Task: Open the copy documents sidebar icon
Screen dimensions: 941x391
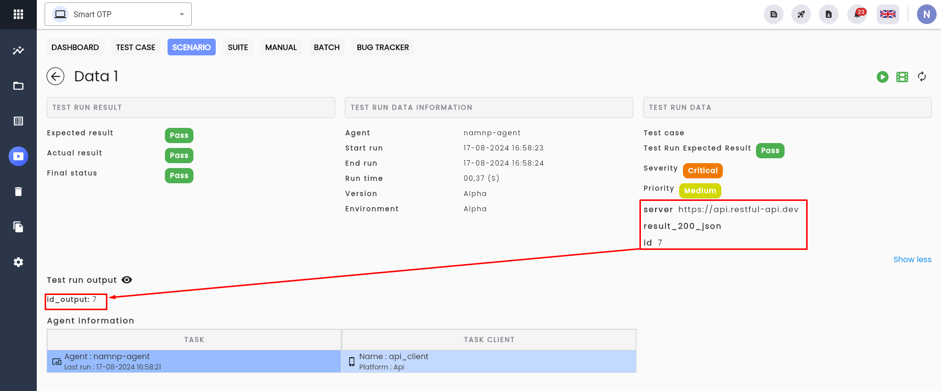Action: 18,227
